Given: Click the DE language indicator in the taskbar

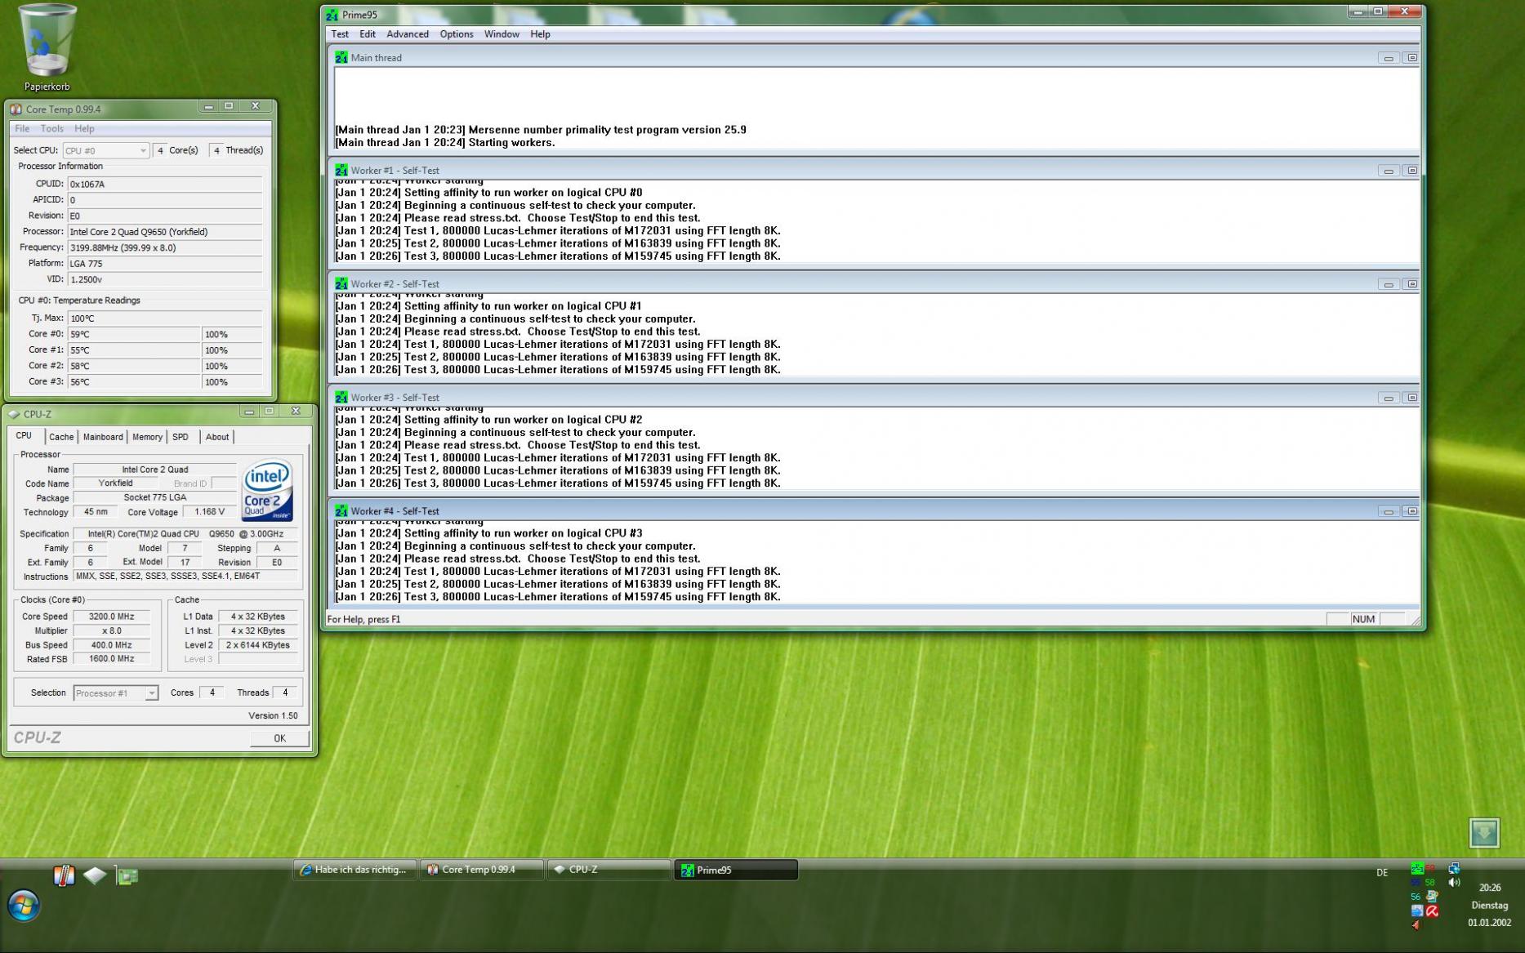Looking at the screenshot, I should (1382, 872).
